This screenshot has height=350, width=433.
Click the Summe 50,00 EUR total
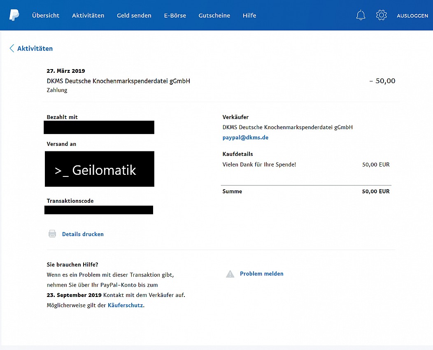click(x=376, y=191)
